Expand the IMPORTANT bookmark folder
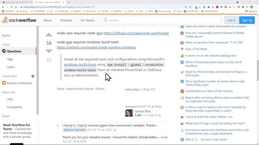Screen dimensions: 259x145 coord(117,11)
